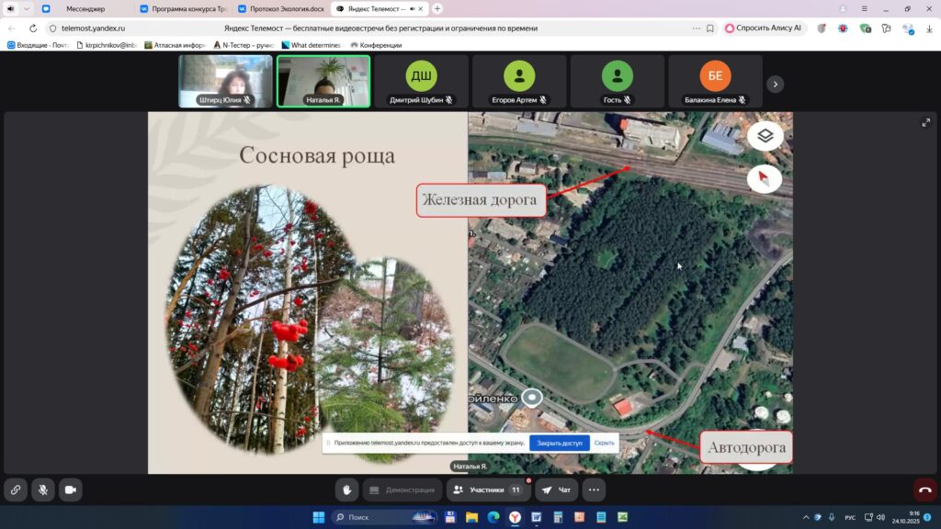Click the Скрыть link in sharing notice
The height and width of the screenshot is (529, 941).
(604, 443)
